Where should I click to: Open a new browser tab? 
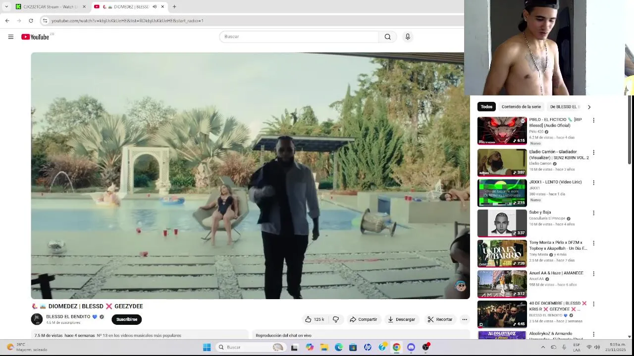click(174, 7)
